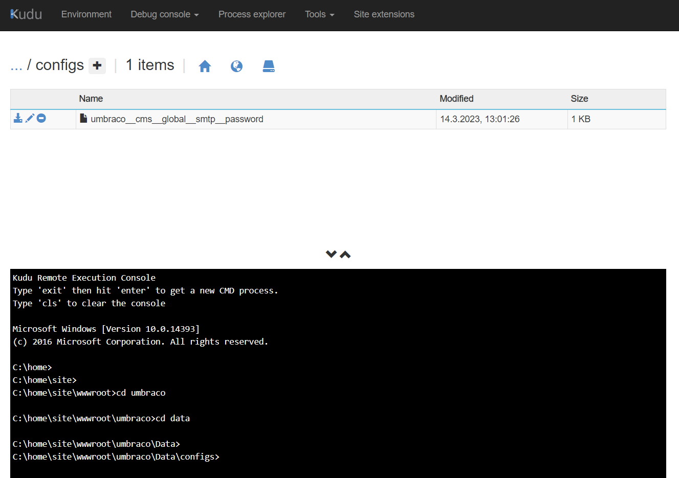Navigate up via the '...' breadcrumb link

tap(16, 65)
